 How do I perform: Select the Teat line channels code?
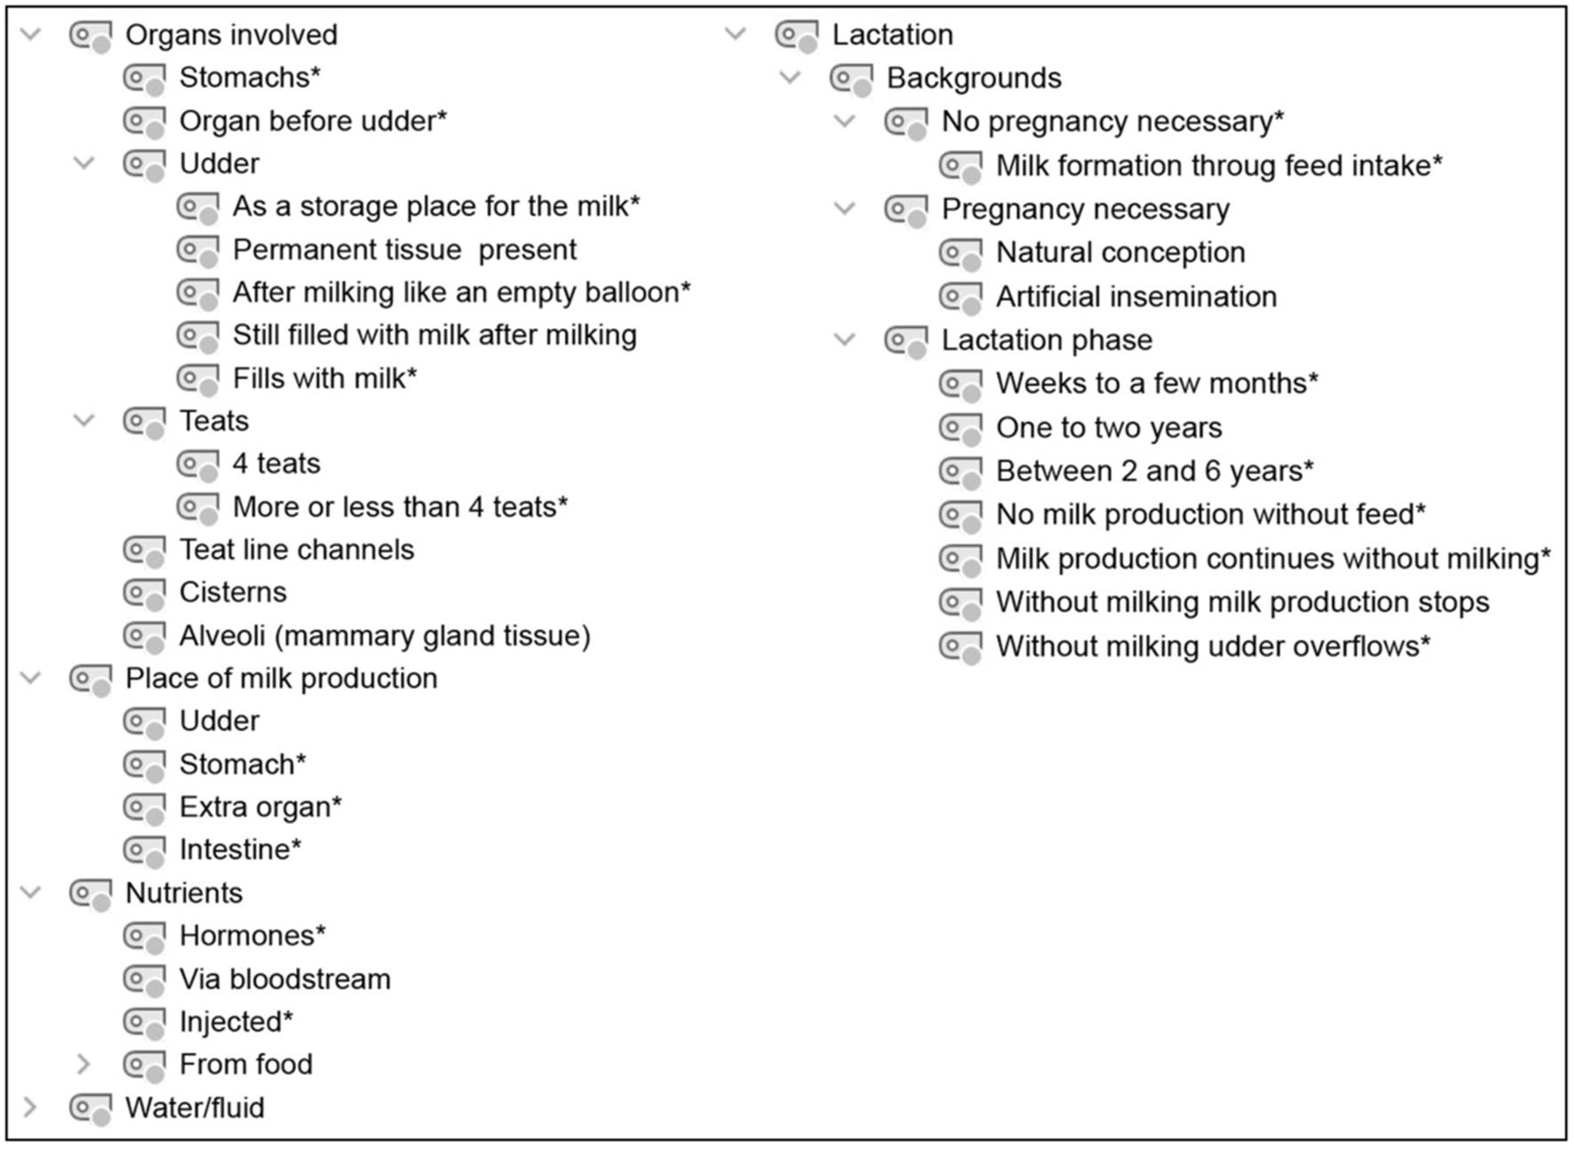click(x=296, y=550)
